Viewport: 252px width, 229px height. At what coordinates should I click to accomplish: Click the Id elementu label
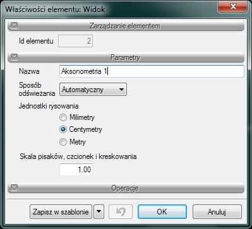click(36, 41)
